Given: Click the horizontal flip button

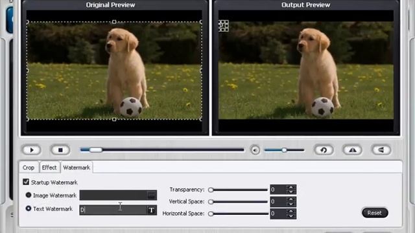Looking at the screenshot, I should tap(353, 150).
